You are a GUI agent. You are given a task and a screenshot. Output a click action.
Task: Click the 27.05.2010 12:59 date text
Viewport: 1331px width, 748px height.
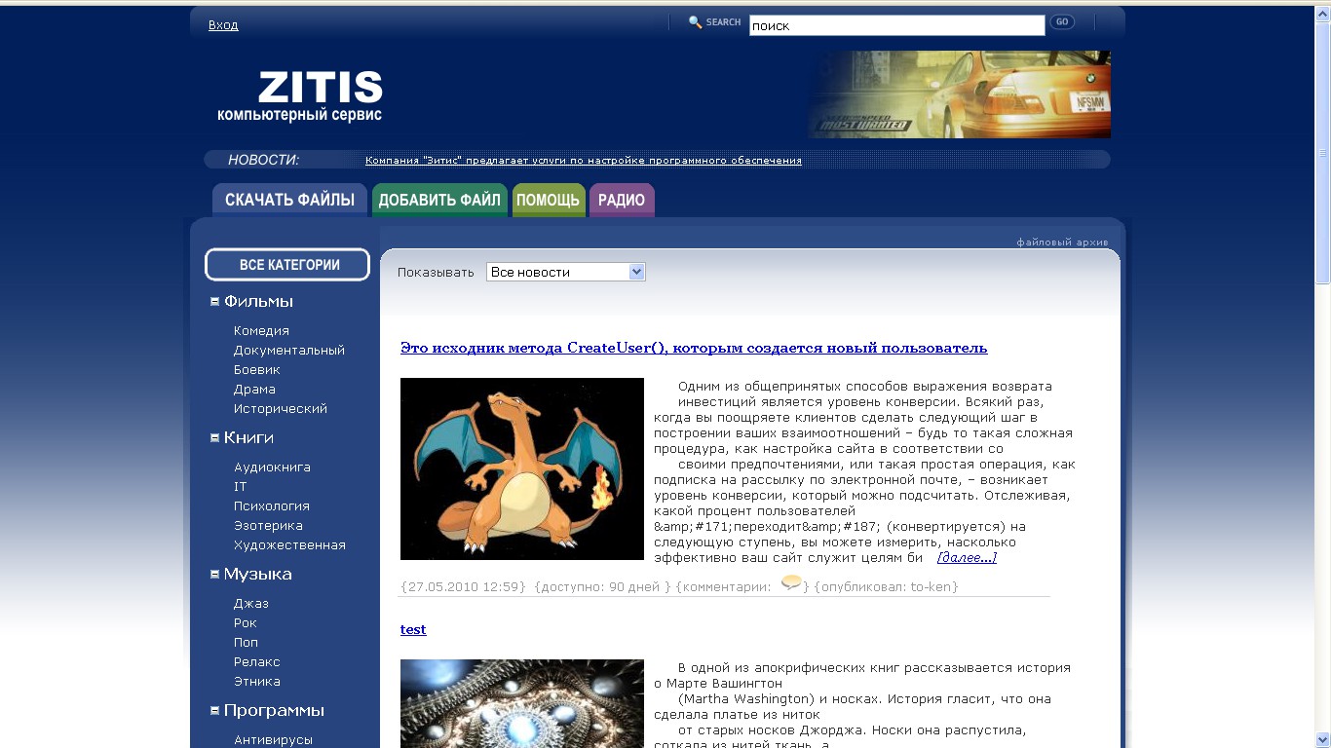click(463, 586)
